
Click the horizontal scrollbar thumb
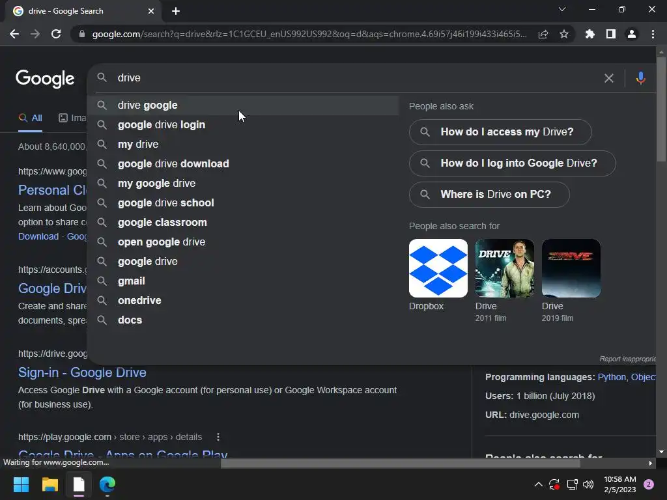tap(401, 464)
